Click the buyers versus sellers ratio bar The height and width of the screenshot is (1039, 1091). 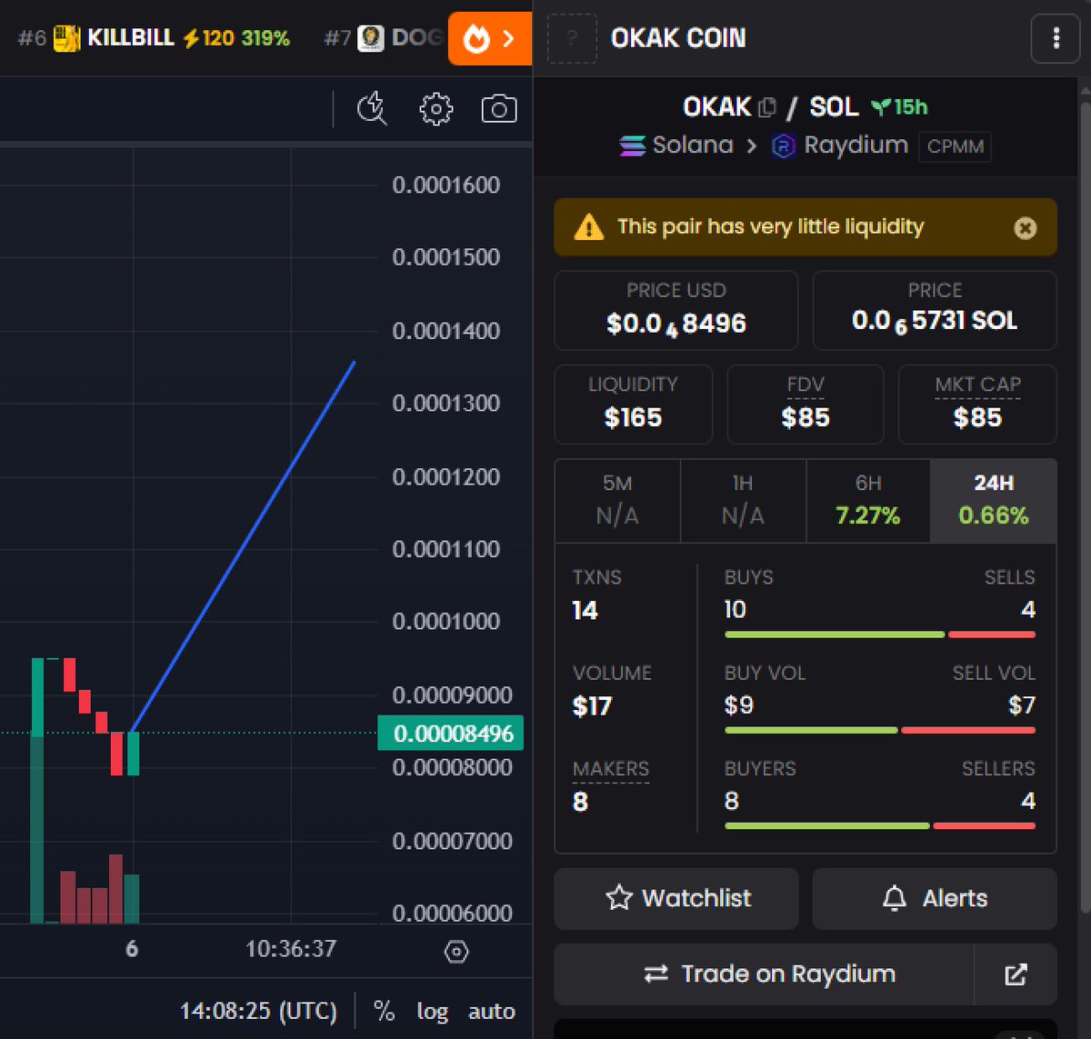coord(880,825)
